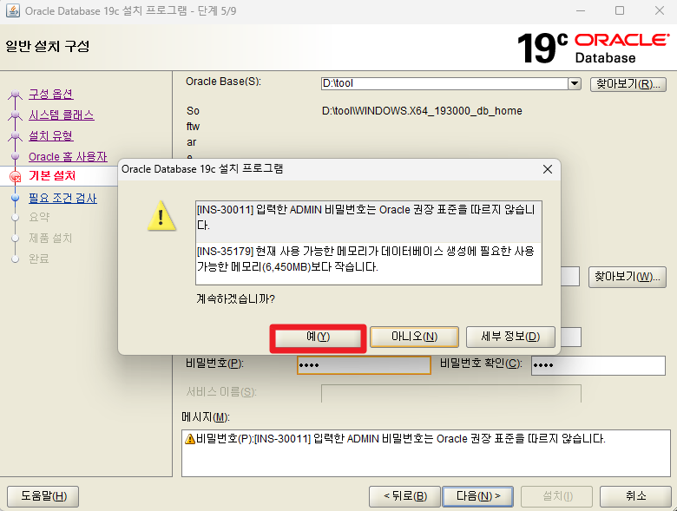Open 도움말(H) help
This screenshot has width=677, height=511.
pos(43,496)
